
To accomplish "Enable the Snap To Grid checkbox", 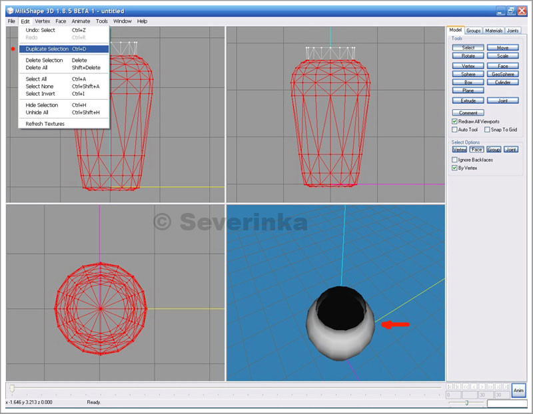I will click(x=487, y=130).
